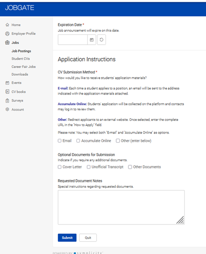Open the Surveys clipboard icon
Screen dimensions: 206x254
(x=7, y=101)
